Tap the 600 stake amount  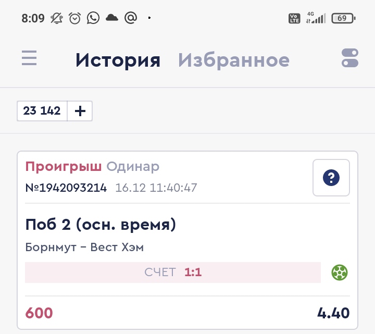39,313
